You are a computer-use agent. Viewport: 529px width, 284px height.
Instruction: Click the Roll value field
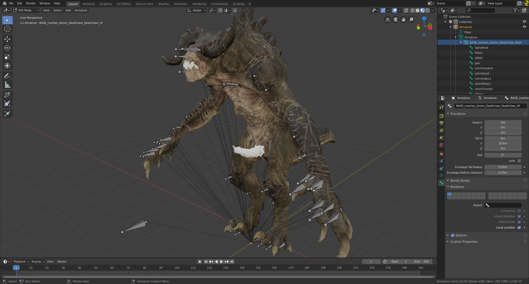pos(503,155)
